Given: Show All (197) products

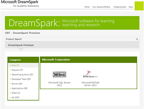Looking at the screenshot, I should pos(15,97).
